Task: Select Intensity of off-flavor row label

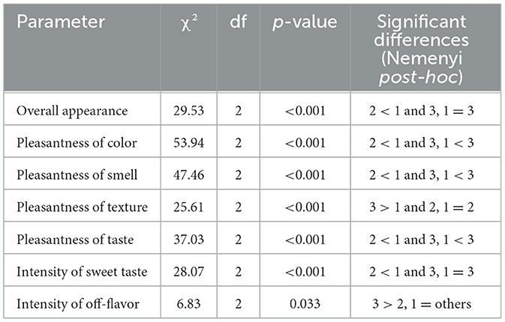Action: click(x=78, y=304)
